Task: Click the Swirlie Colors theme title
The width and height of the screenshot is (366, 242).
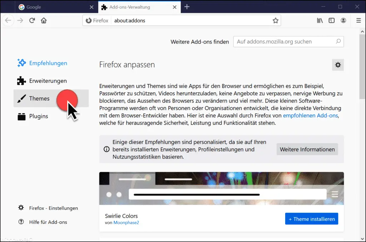Action: click(x=122, y=216)
